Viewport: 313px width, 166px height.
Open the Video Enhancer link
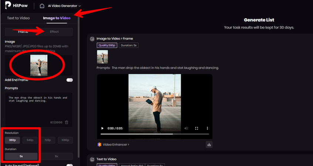pos(113,145)
